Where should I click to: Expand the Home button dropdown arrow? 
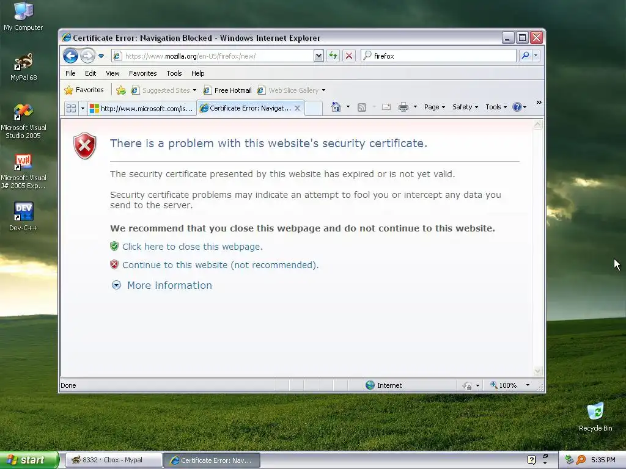coord(348,107)
